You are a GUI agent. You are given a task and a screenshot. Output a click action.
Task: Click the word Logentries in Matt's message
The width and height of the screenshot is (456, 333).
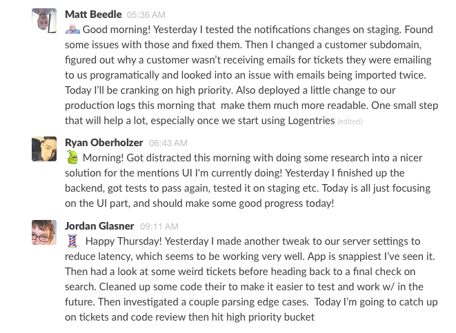311,120
